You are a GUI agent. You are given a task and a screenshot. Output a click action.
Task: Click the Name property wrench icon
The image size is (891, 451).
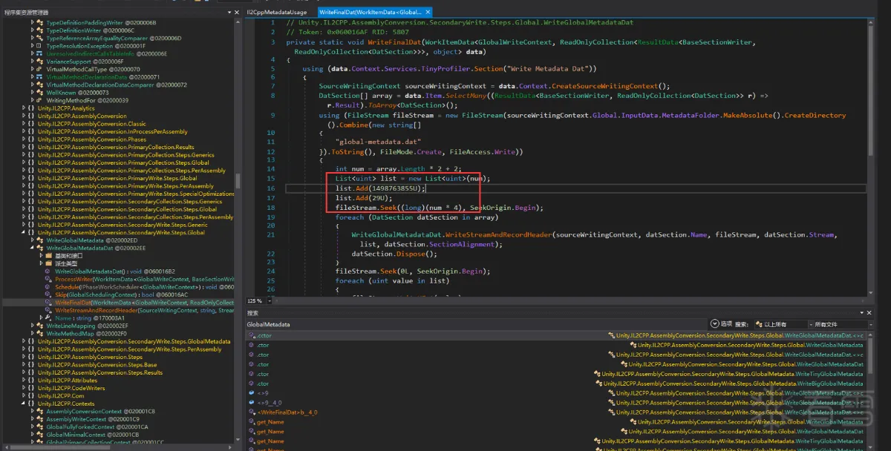click(x=49, y=318)
